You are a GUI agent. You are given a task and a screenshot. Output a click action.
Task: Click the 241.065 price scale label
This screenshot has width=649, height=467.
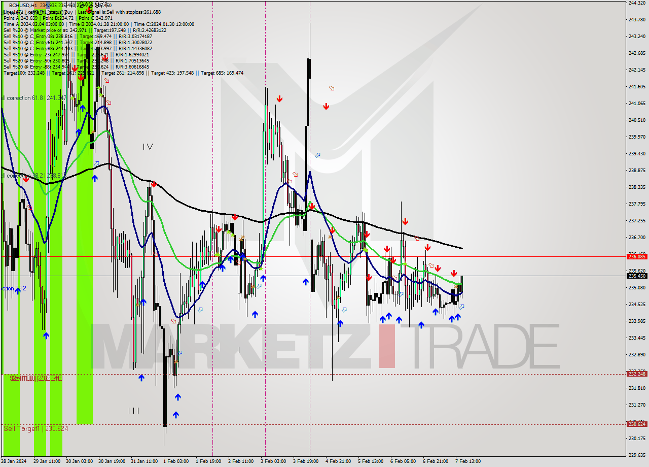(637, 103)
